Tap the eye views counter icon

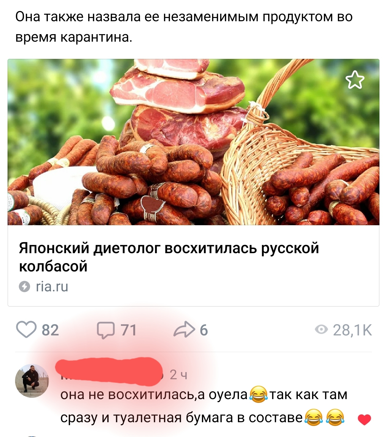coord(321,330)
